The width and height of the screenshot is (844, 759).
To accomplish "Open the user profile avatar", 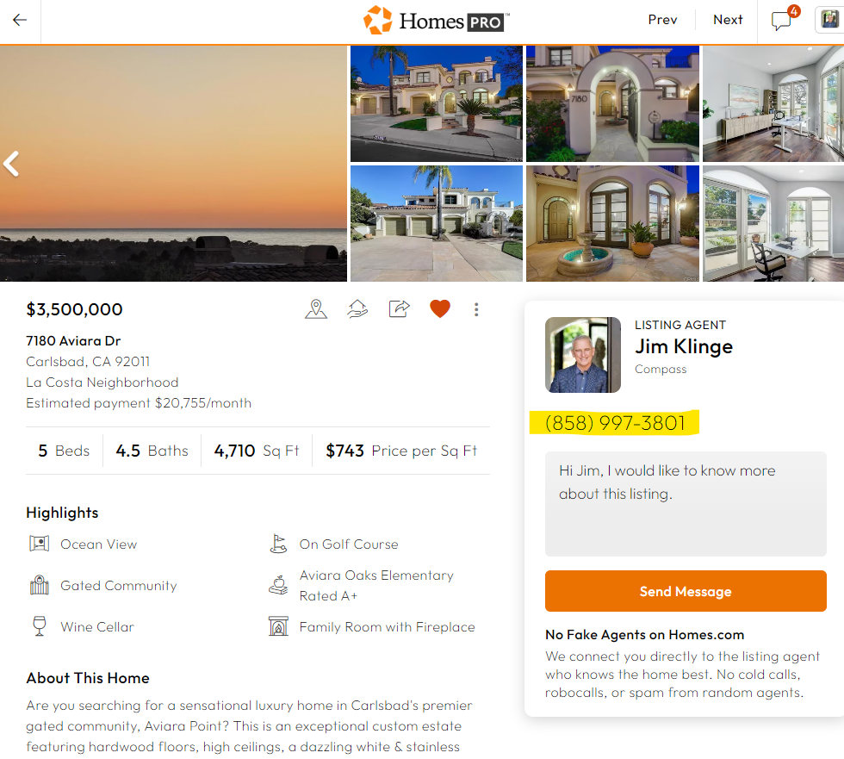I will click(x=829, y=20).
